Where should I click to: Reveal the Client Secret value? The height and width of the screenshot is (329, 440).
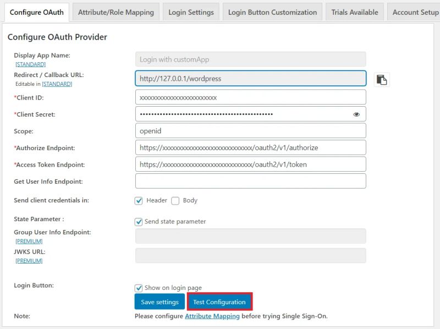point(356,113)
